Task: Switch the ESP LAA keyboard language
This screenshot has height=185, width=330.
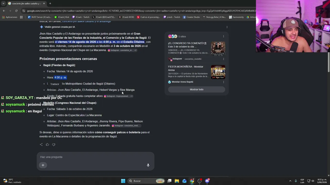Action: click(x=302, y=181)
